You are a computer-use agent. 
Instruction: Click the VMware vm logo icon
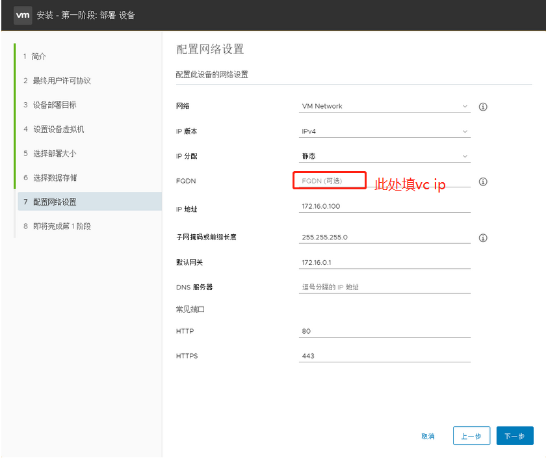point(23,16)
